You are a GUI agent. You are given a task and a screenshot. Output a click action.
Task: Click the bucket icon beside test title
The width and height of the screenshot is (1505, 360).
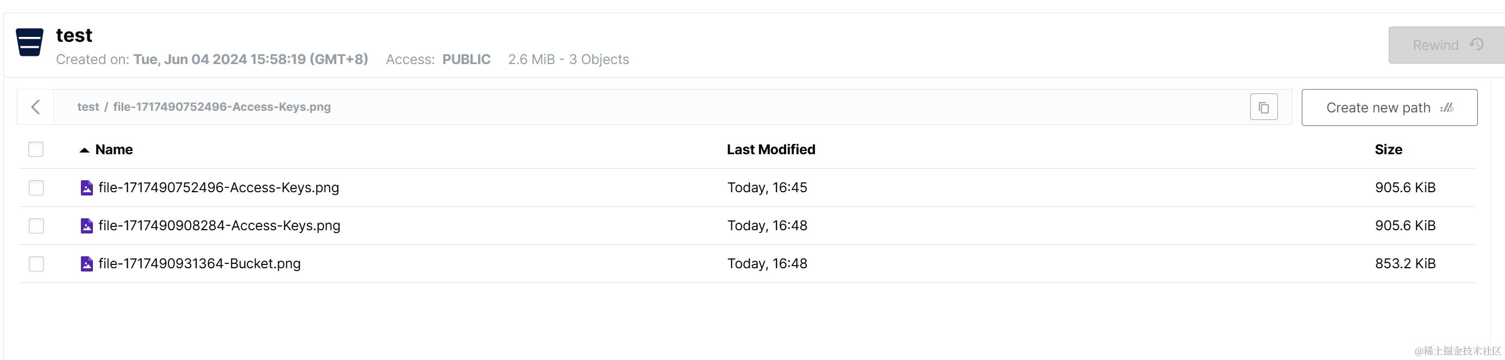click(x=29, y=42)
